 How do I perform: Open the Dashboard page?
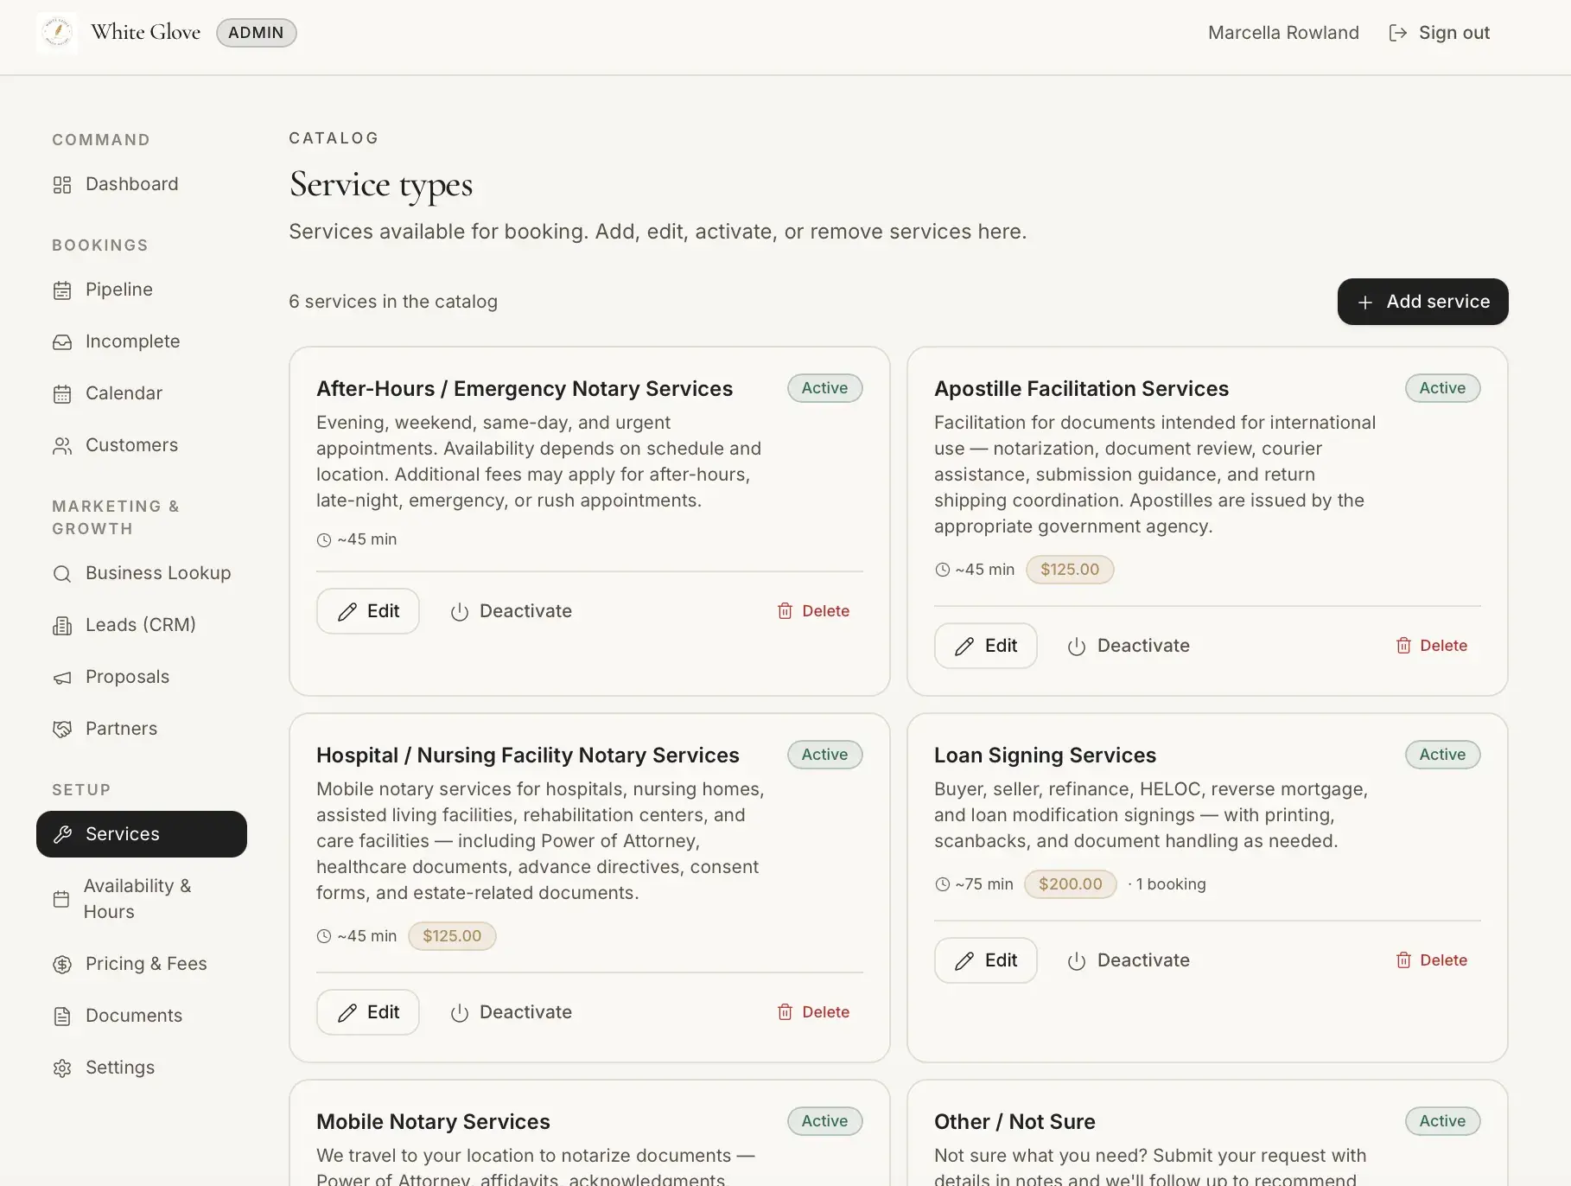point(142,184)
